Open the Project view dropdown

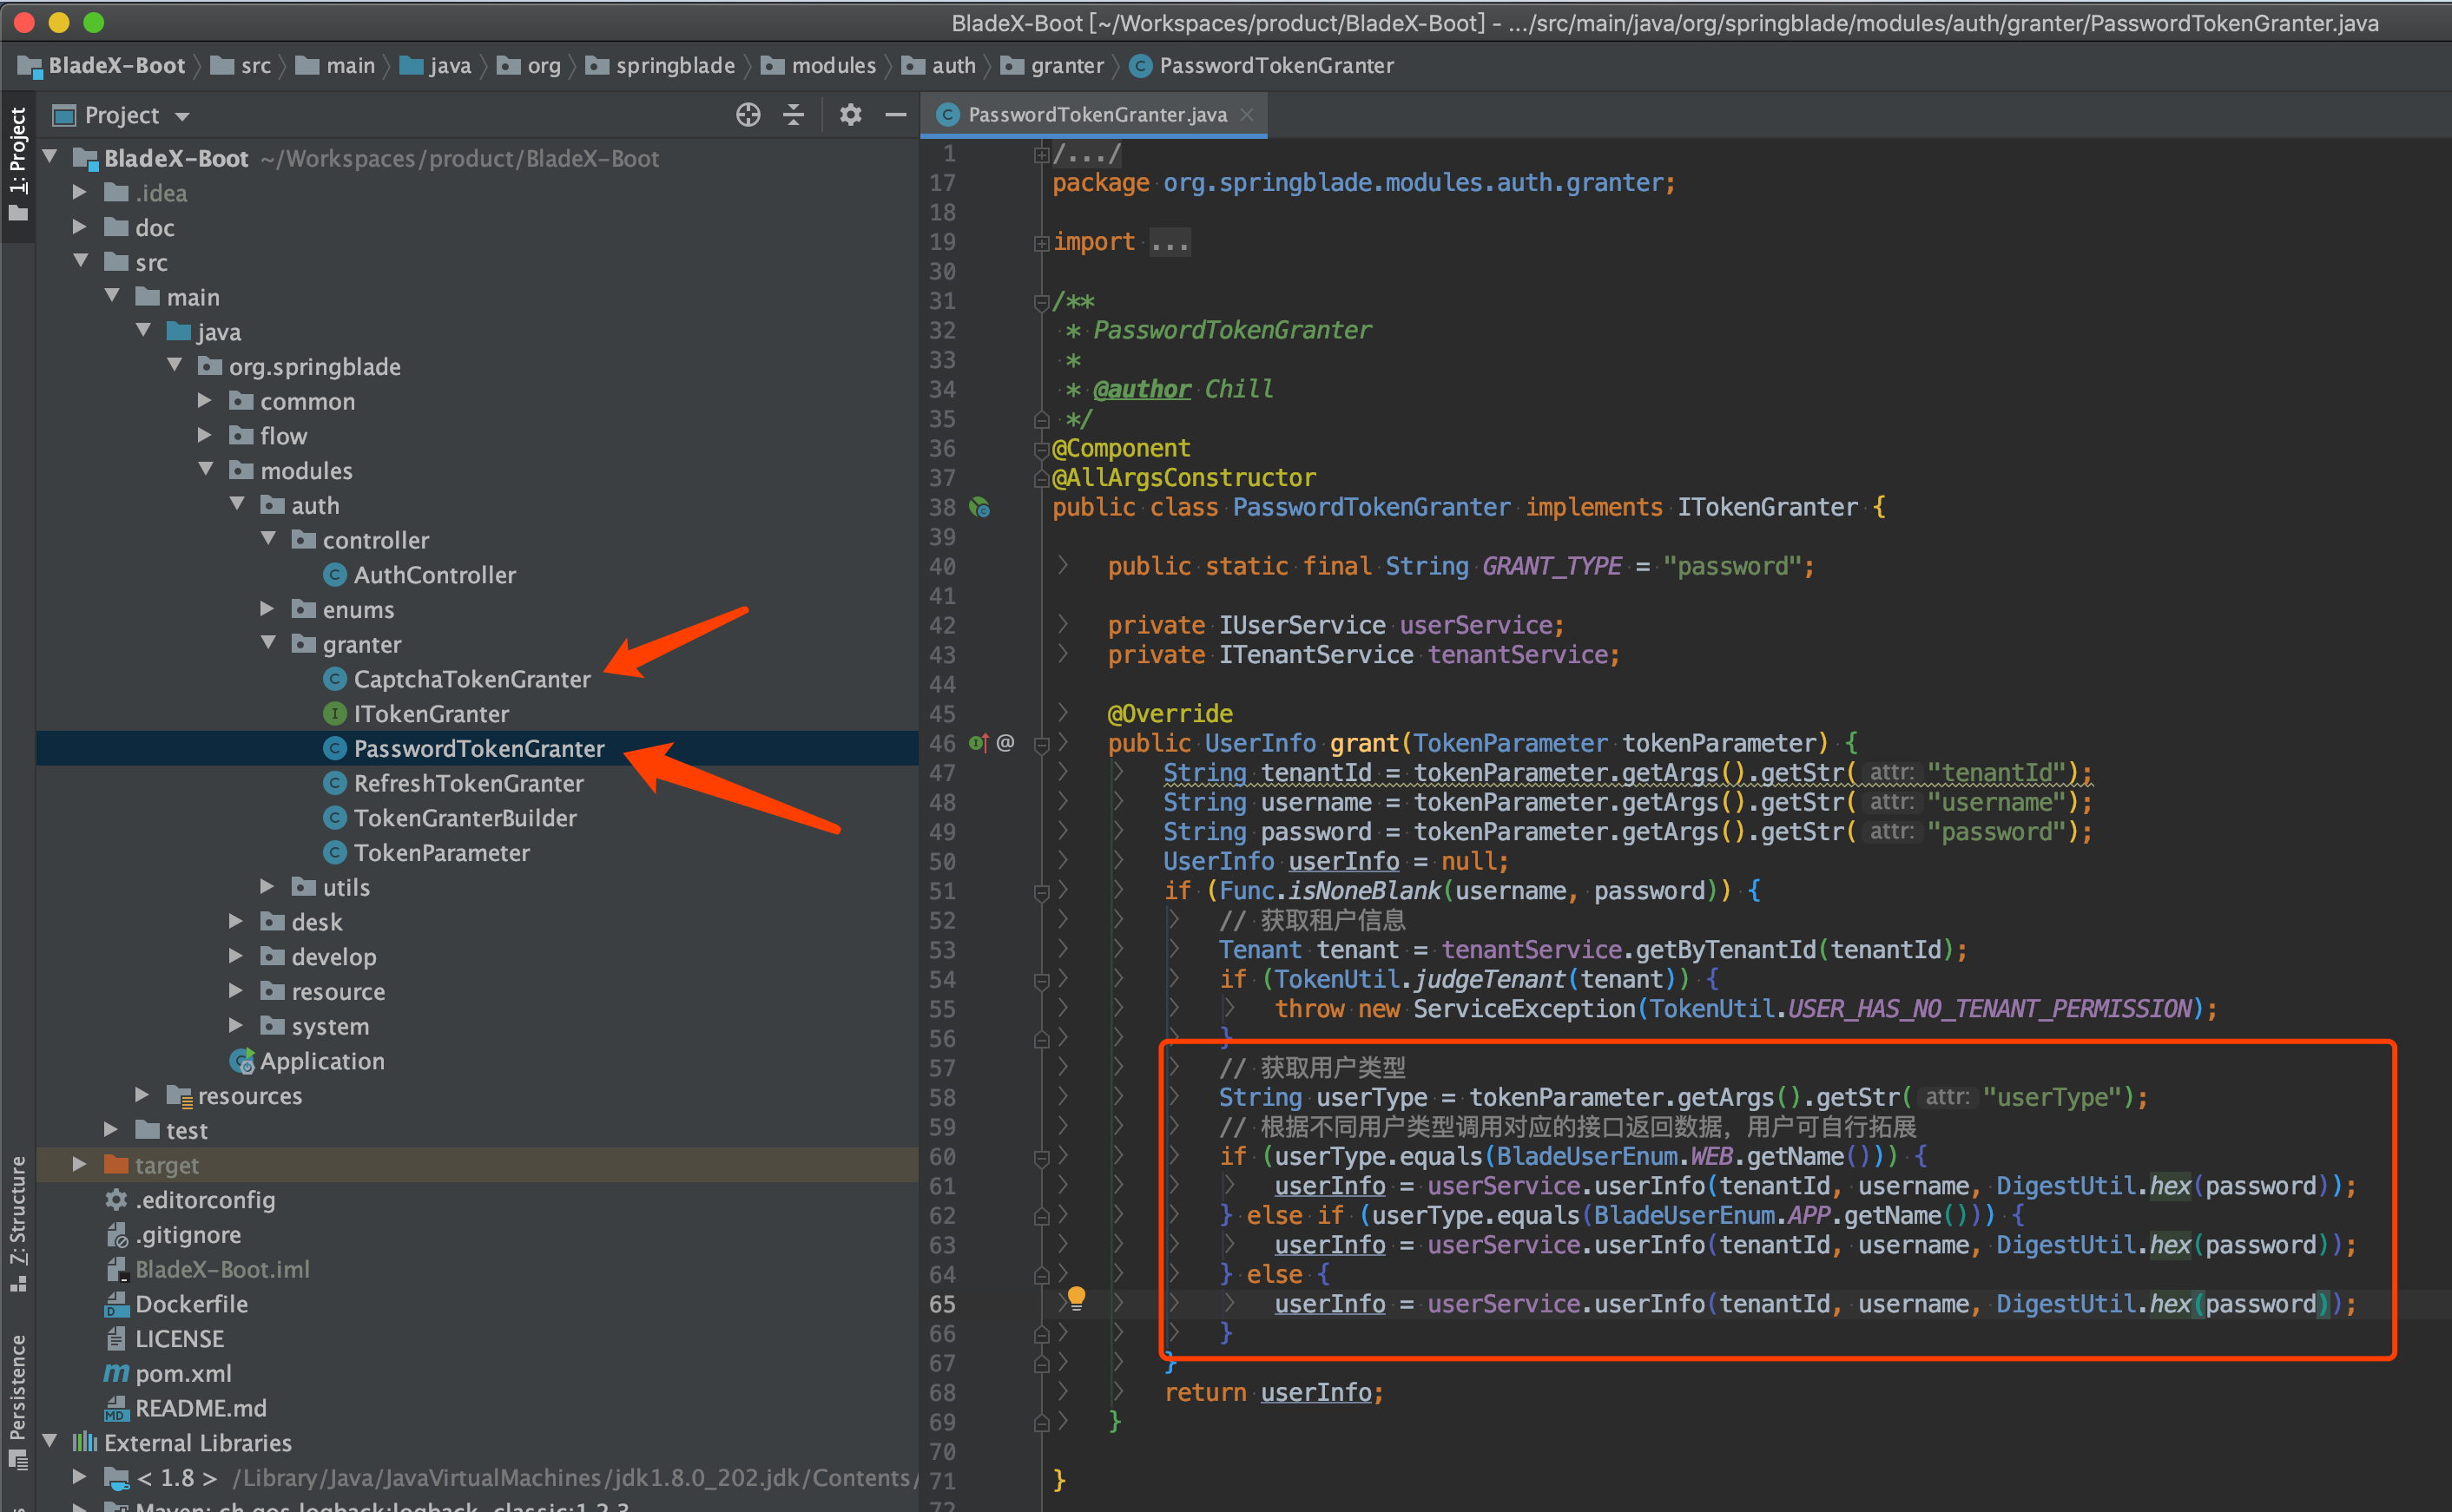point(182,116)
